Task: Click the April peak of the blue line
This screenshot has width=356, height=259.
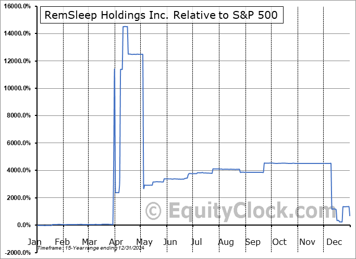Action: coord(125,27)
